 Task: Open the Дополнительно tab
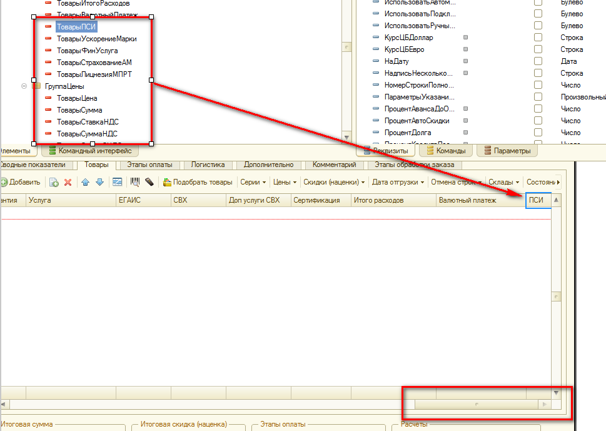coord(268,165)
